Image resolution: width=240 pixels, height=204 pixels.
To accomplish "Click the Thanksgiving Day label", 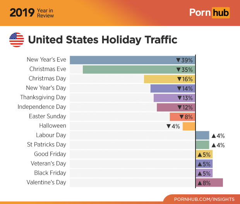I will pos(43,97).
